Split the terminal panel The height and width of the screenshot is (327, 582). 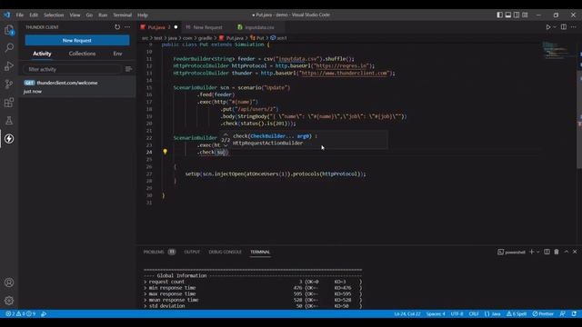[x=547, y=252]
